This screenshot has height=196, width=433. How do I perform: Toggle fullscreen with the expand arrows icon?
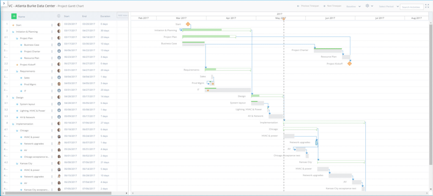[427, 6]
